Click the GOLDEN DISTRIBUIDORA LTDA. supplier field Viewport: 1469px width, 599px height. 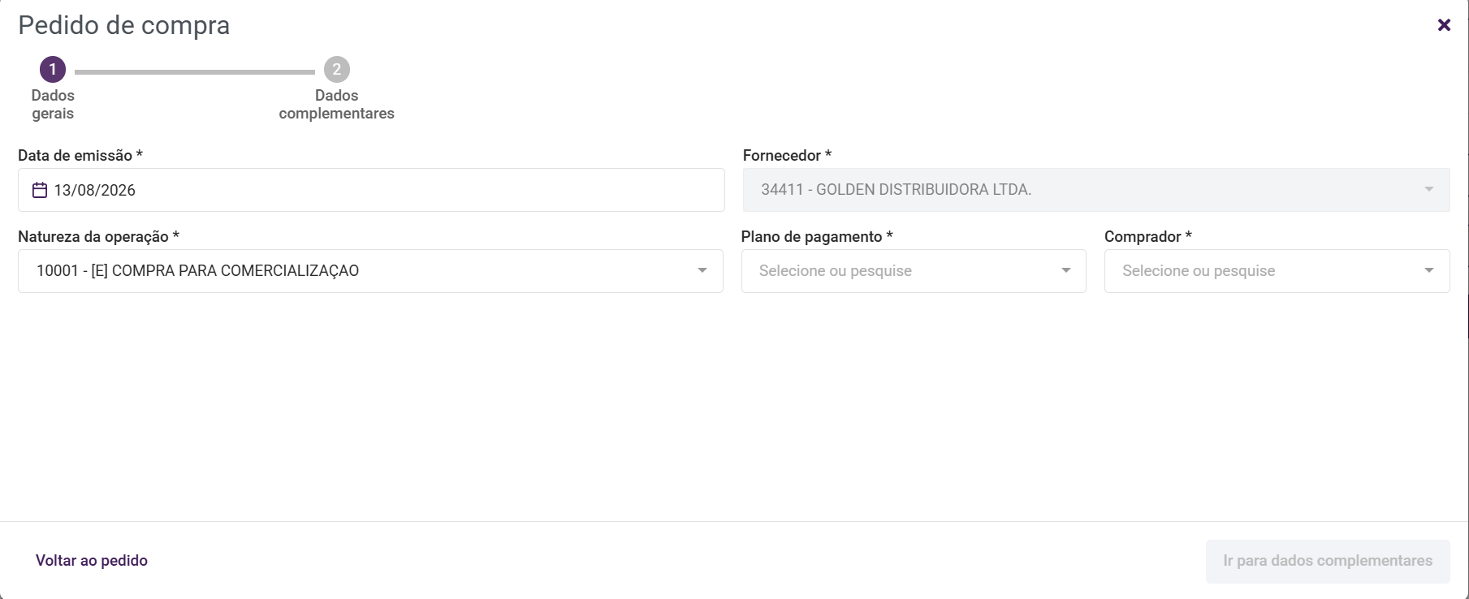point(1096,190)
